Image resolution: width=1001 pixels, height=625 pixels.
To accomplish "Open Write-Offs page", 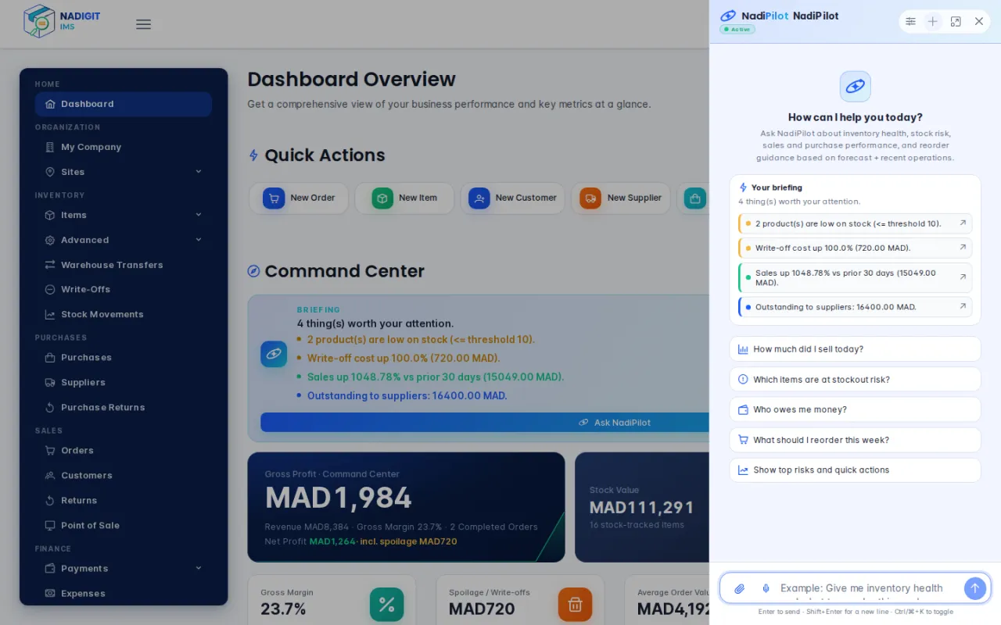I will point(124,289).
